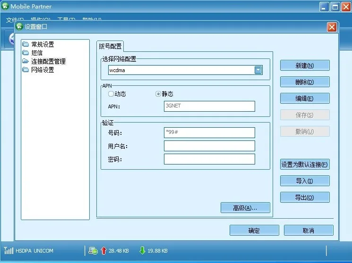Click the red upload arrow icon

click(103, 250)
